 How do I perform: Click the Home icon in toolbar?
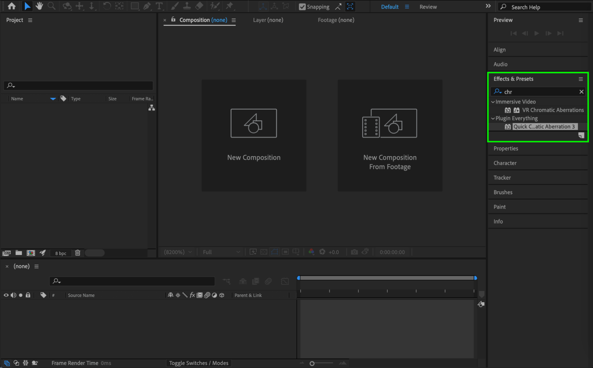[12, 6]
